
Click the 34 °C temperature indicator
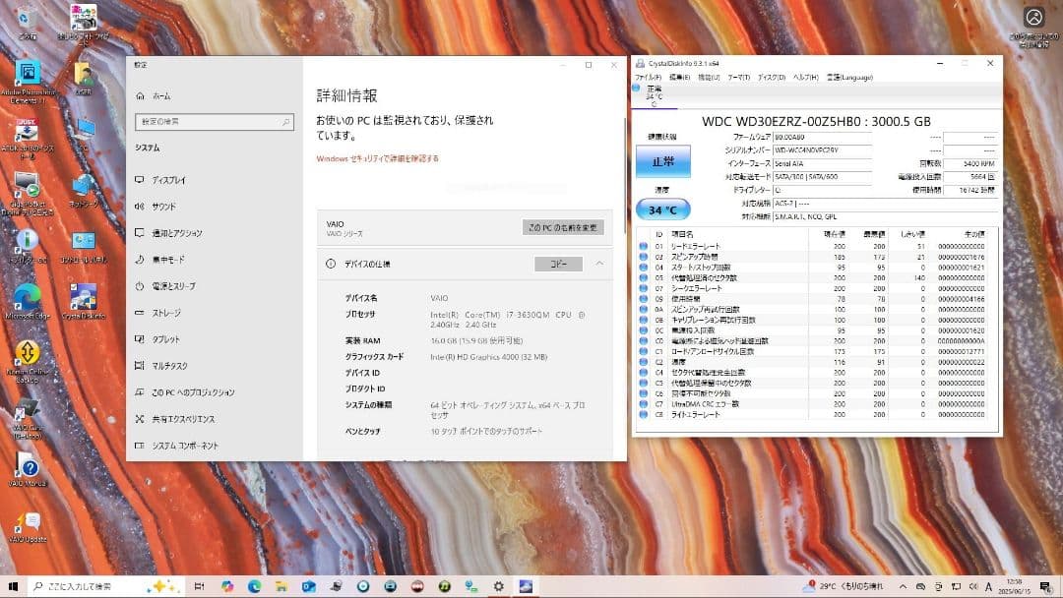[x=661, y=208]
